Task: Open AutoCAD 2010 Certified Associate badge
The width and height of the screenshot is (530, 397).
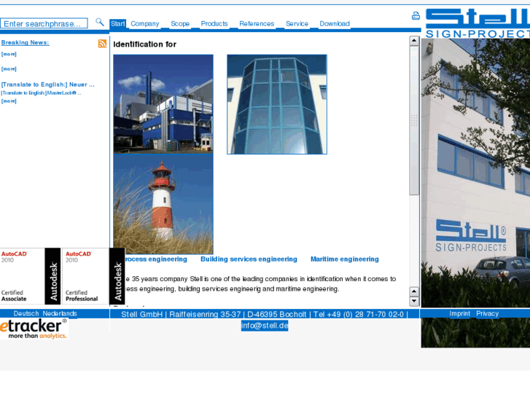Action: [31, 276]
